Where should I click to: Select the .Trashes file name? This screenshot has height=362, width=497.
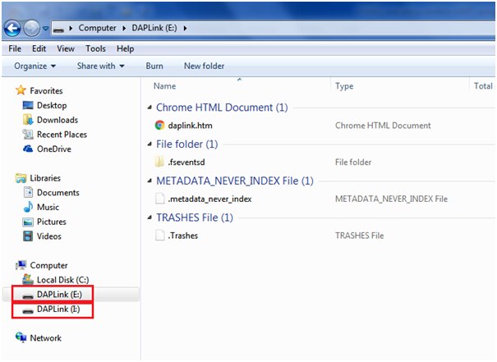[x=183, y=236]
